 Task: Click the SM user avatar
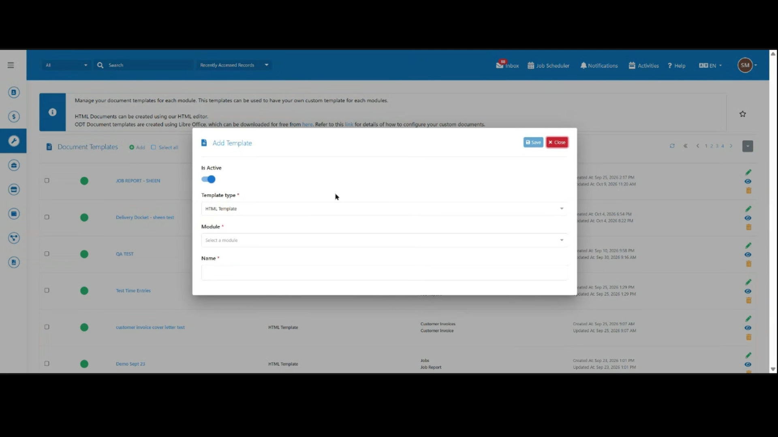(745, 65)
